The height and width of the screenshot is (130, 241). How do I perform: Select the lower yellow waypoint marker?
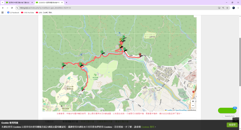(x=120, y=46)
